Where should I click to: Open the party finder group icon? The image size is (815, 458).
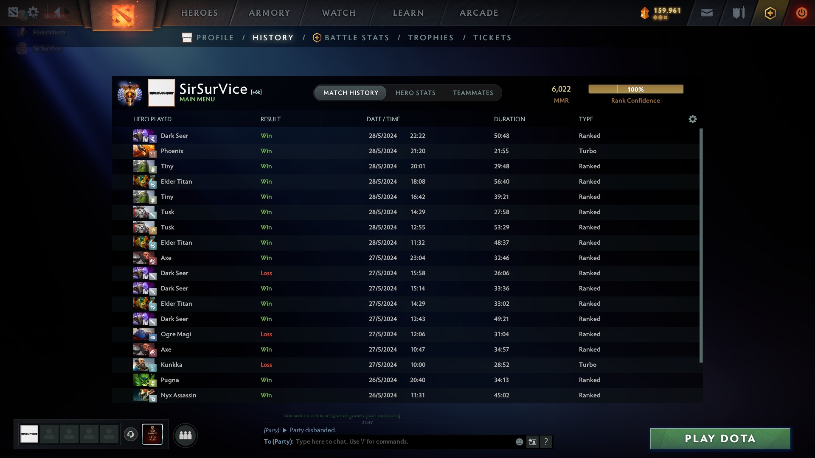pos(185,435)
